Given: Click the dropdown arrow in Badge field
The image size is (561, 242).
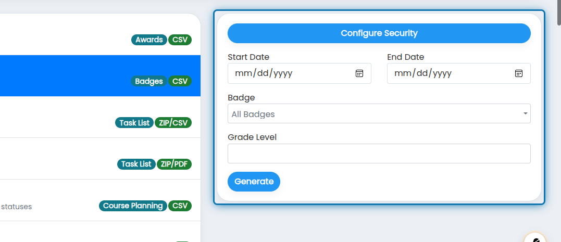Looking at the screenshot, I should coord(525,113).
